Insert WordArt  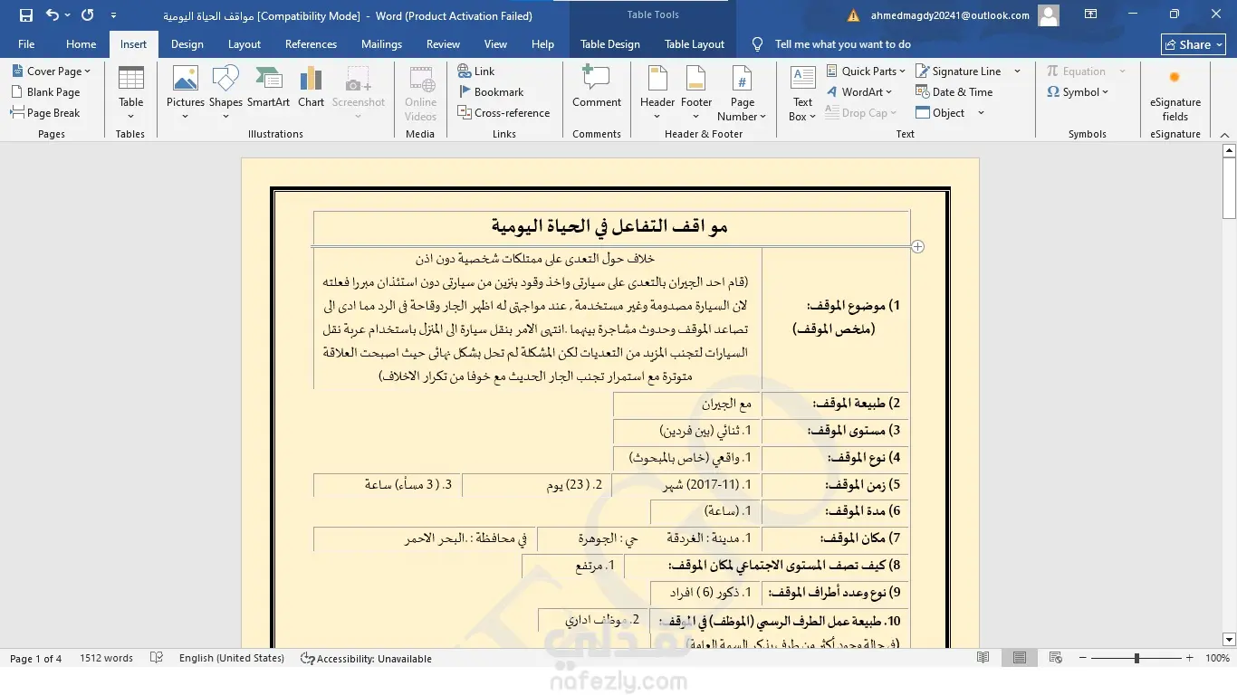point(859,91)
